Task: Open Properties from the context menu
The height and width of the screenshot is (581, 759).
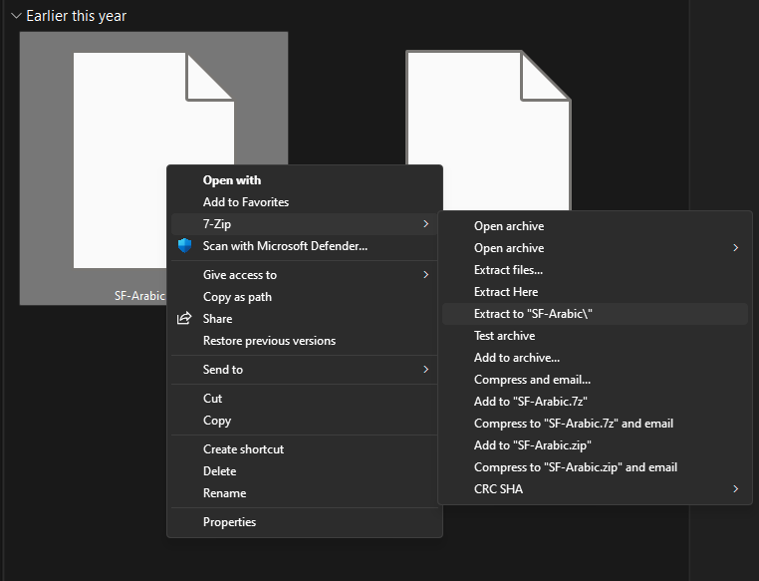Action: click(x=305, y=522)
